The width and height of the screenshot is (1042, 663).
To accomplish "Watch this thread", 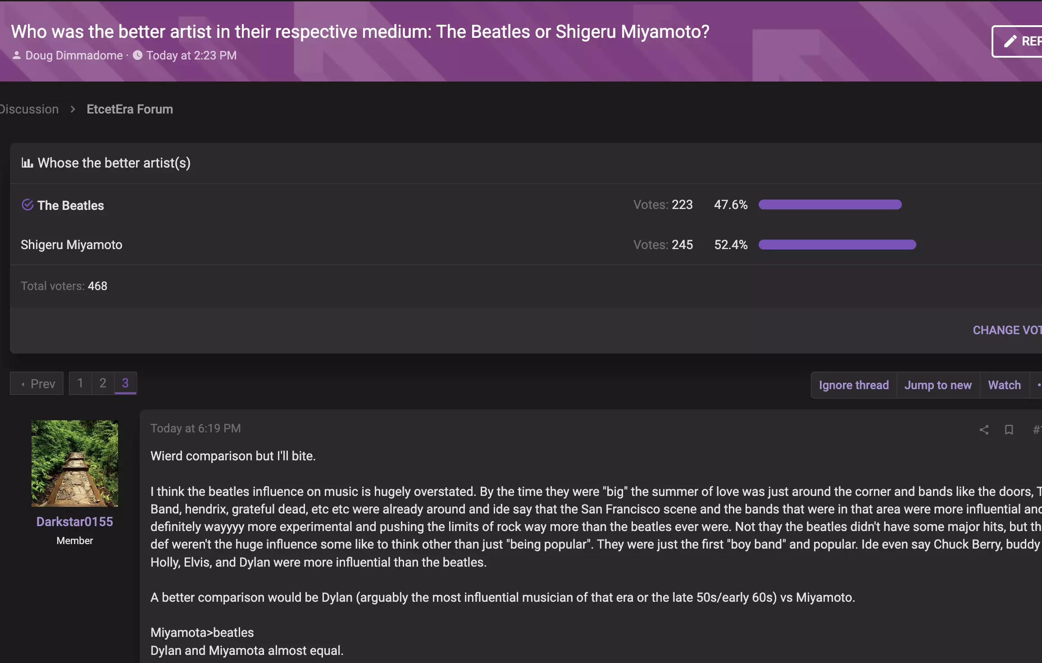I will pos(1005,385).
